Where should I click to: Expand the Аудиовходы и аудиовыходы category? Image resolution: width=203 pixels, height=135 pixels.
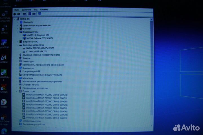click(x=18, y=25)
